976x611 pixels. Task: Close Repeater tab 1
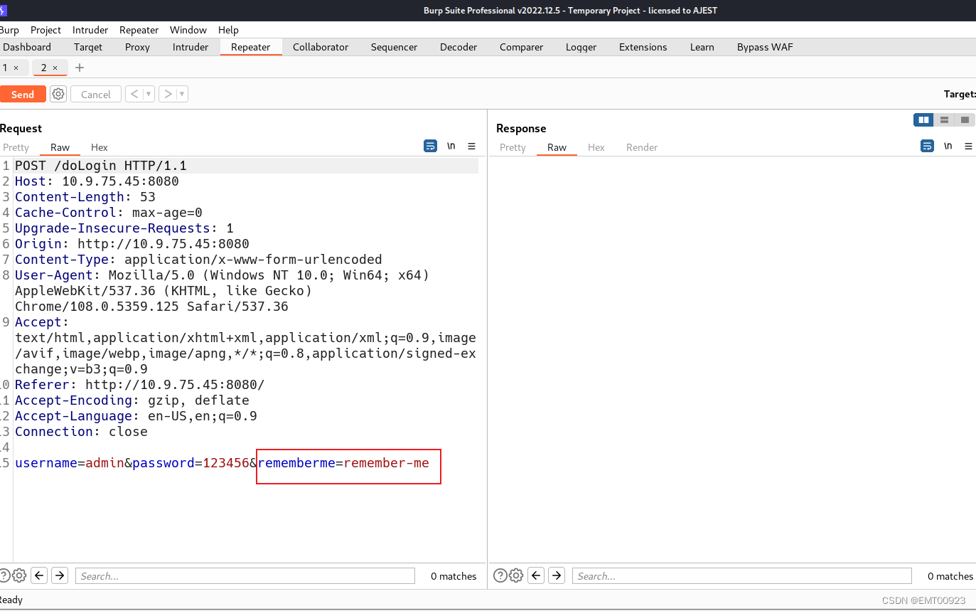point(16,68)
